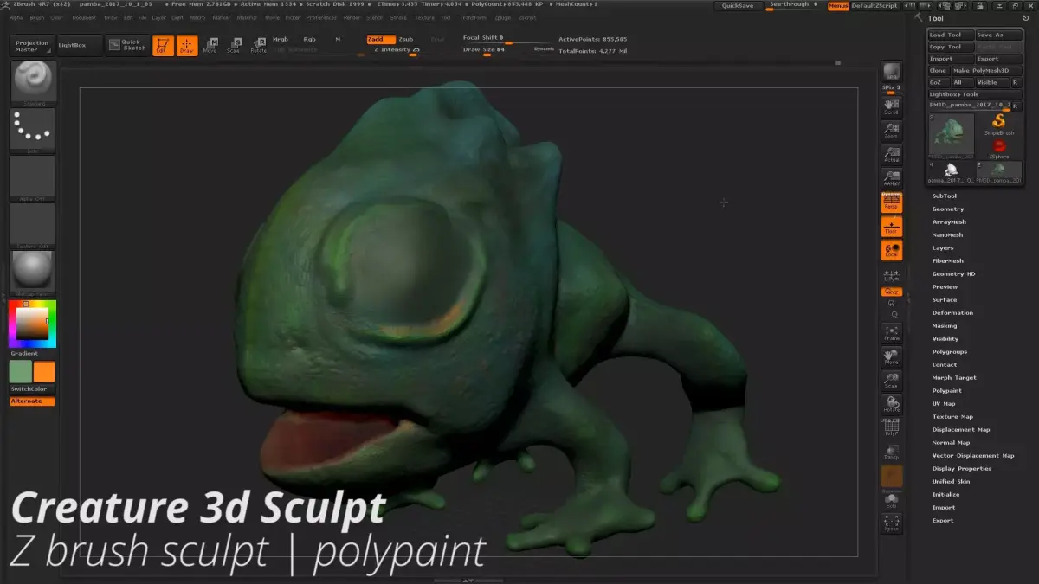Image resolution: width=1039 pixels, height=584 pixels.
Task: Toggle the Rgb paint mode
Action: click(x=309, y=39)
